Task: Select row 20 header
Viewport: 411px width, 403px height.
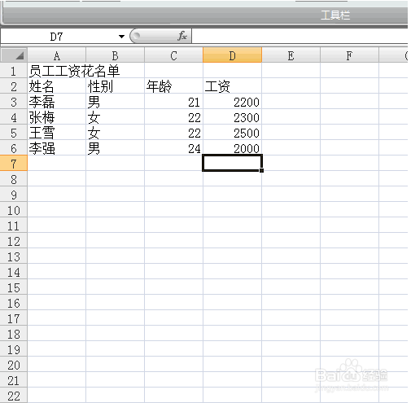Action: 14,365
